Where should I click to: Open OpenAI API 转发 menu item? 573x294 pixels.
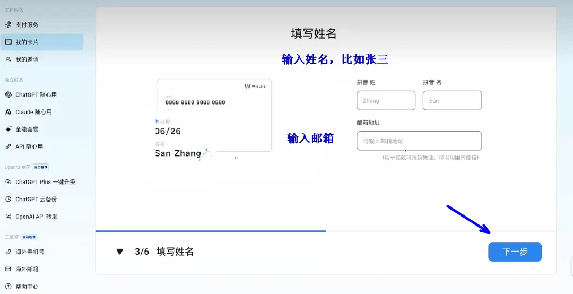(36, 217)
